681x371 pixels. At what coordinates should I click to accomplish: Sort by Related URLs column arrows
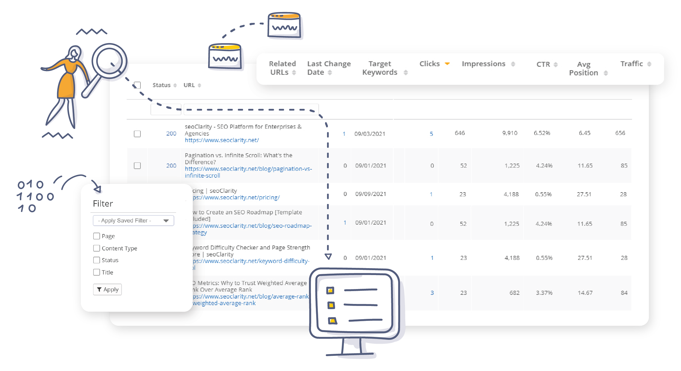tap(294, 73)
